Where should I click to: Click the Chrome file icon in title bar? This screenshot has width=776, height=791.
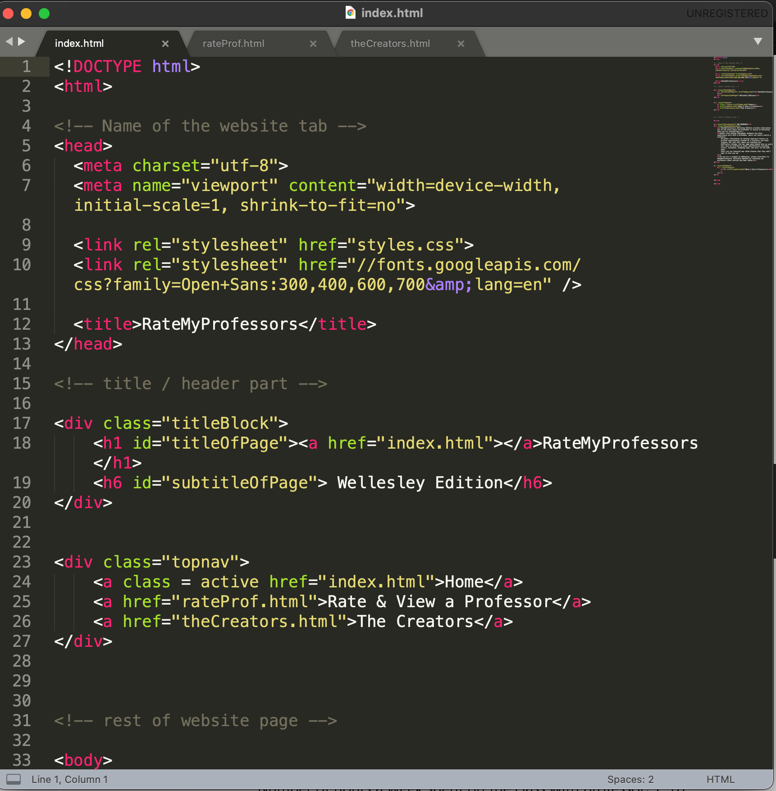coord(351,13)
